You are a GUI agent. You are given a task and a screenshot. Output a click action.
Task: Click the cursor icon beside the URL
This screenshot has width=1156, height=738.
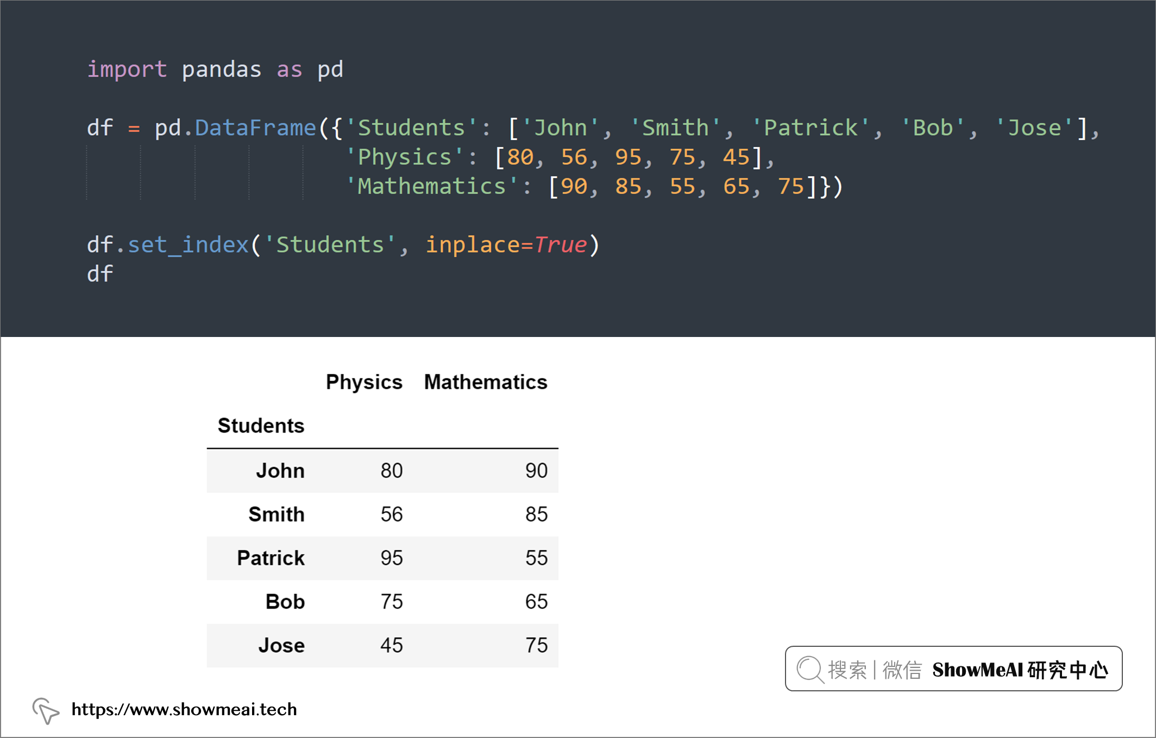[x=46, y=711]
